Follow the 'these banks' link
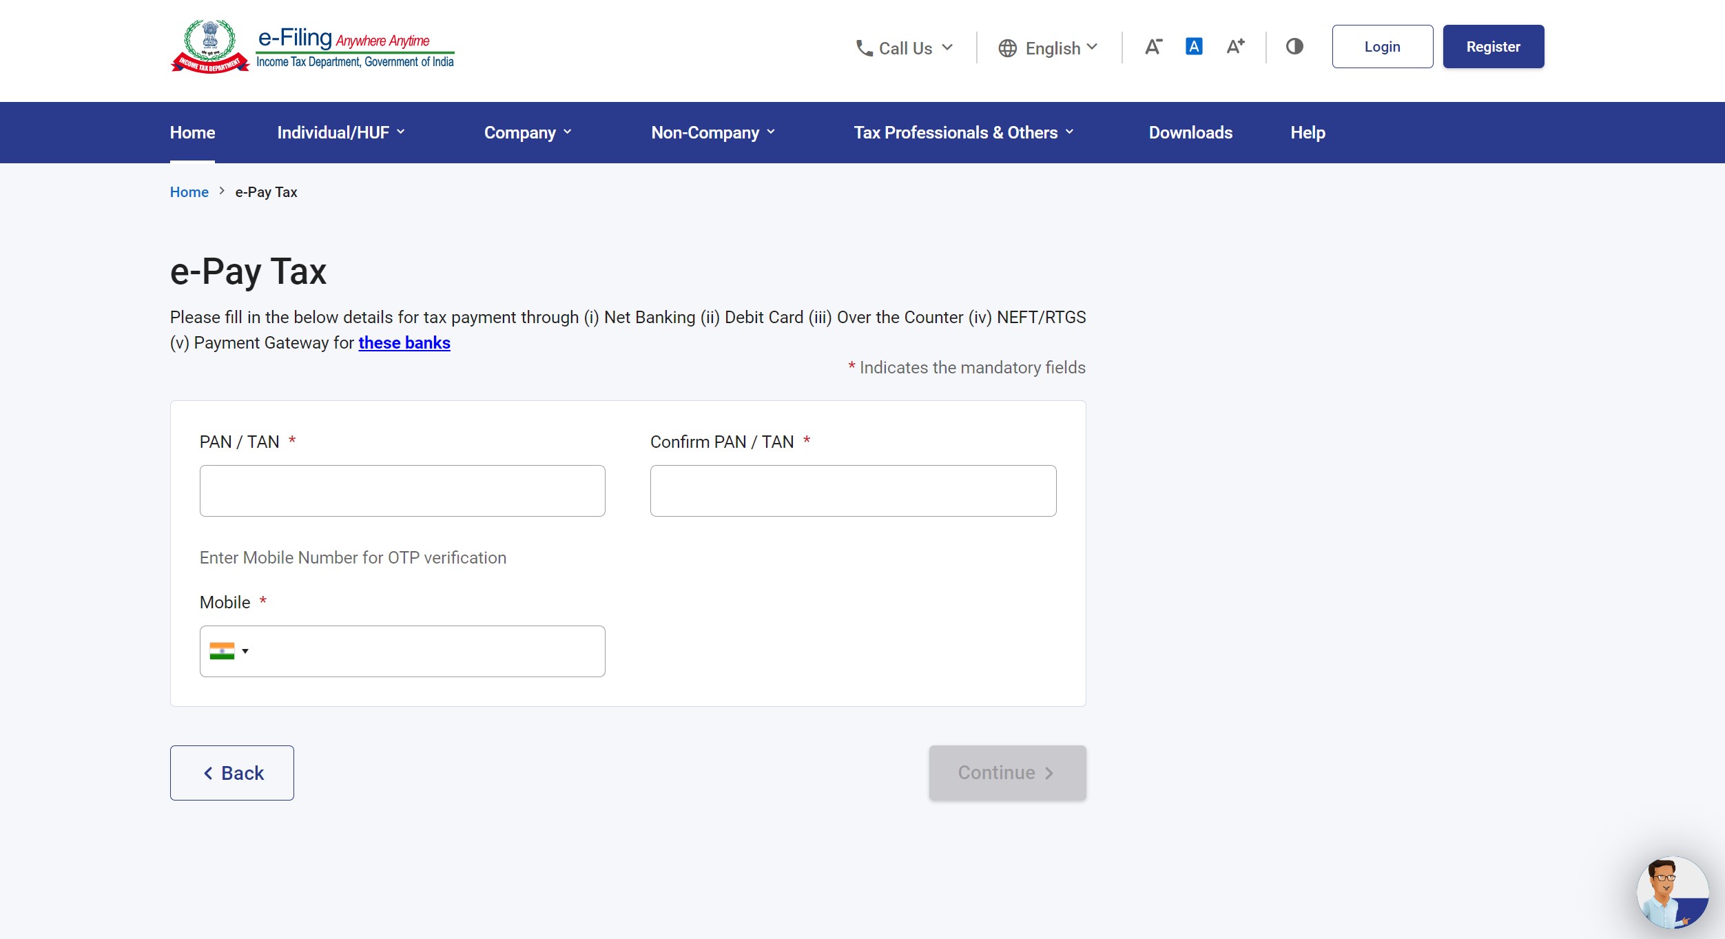Viewport: 1725px width, 939px height. (404, 342)
